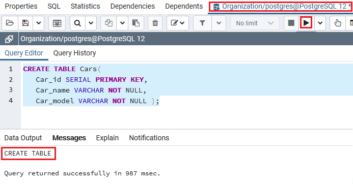Click the Car_name VARCHAR NOT NULL line
The height and width of the screenshot is (184, 353).
point(91,90)
